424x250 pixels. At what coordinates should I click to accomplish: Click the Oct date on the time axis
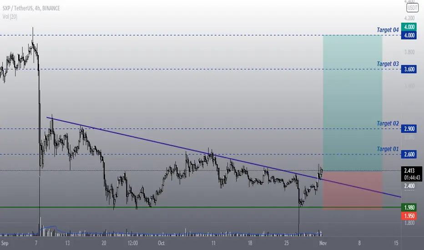pos(161,243)
